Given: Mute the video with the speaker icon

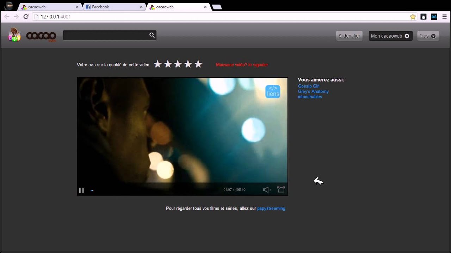Looking at the screenshot, I should coord(266,190).
